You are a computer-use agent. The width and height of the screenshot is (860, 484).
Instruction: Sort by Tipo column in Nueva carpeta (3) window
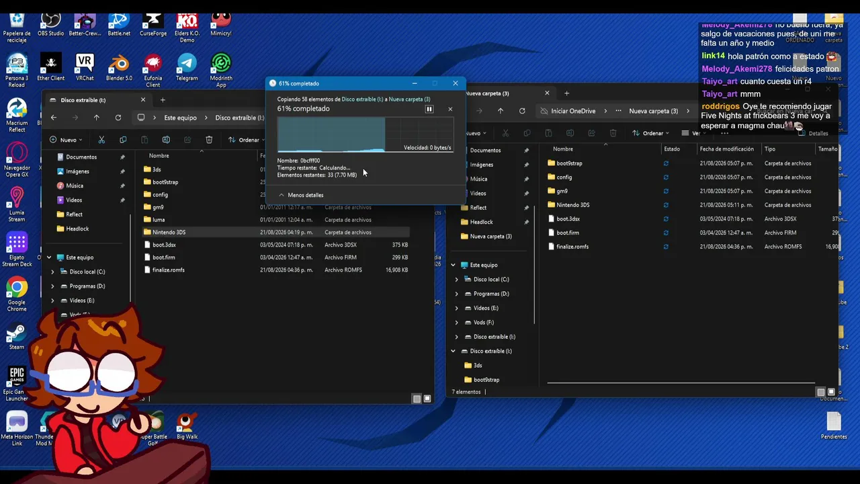[770, 149]
